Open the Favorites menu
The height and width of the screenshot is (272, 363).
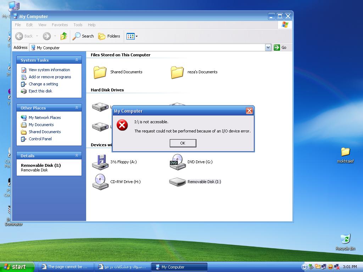[60, 25]
